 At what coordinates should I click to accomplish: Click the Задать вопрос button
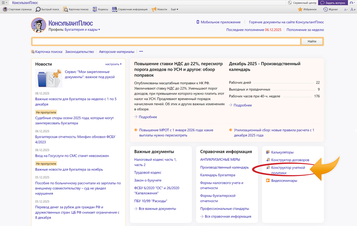coord(333,2)
